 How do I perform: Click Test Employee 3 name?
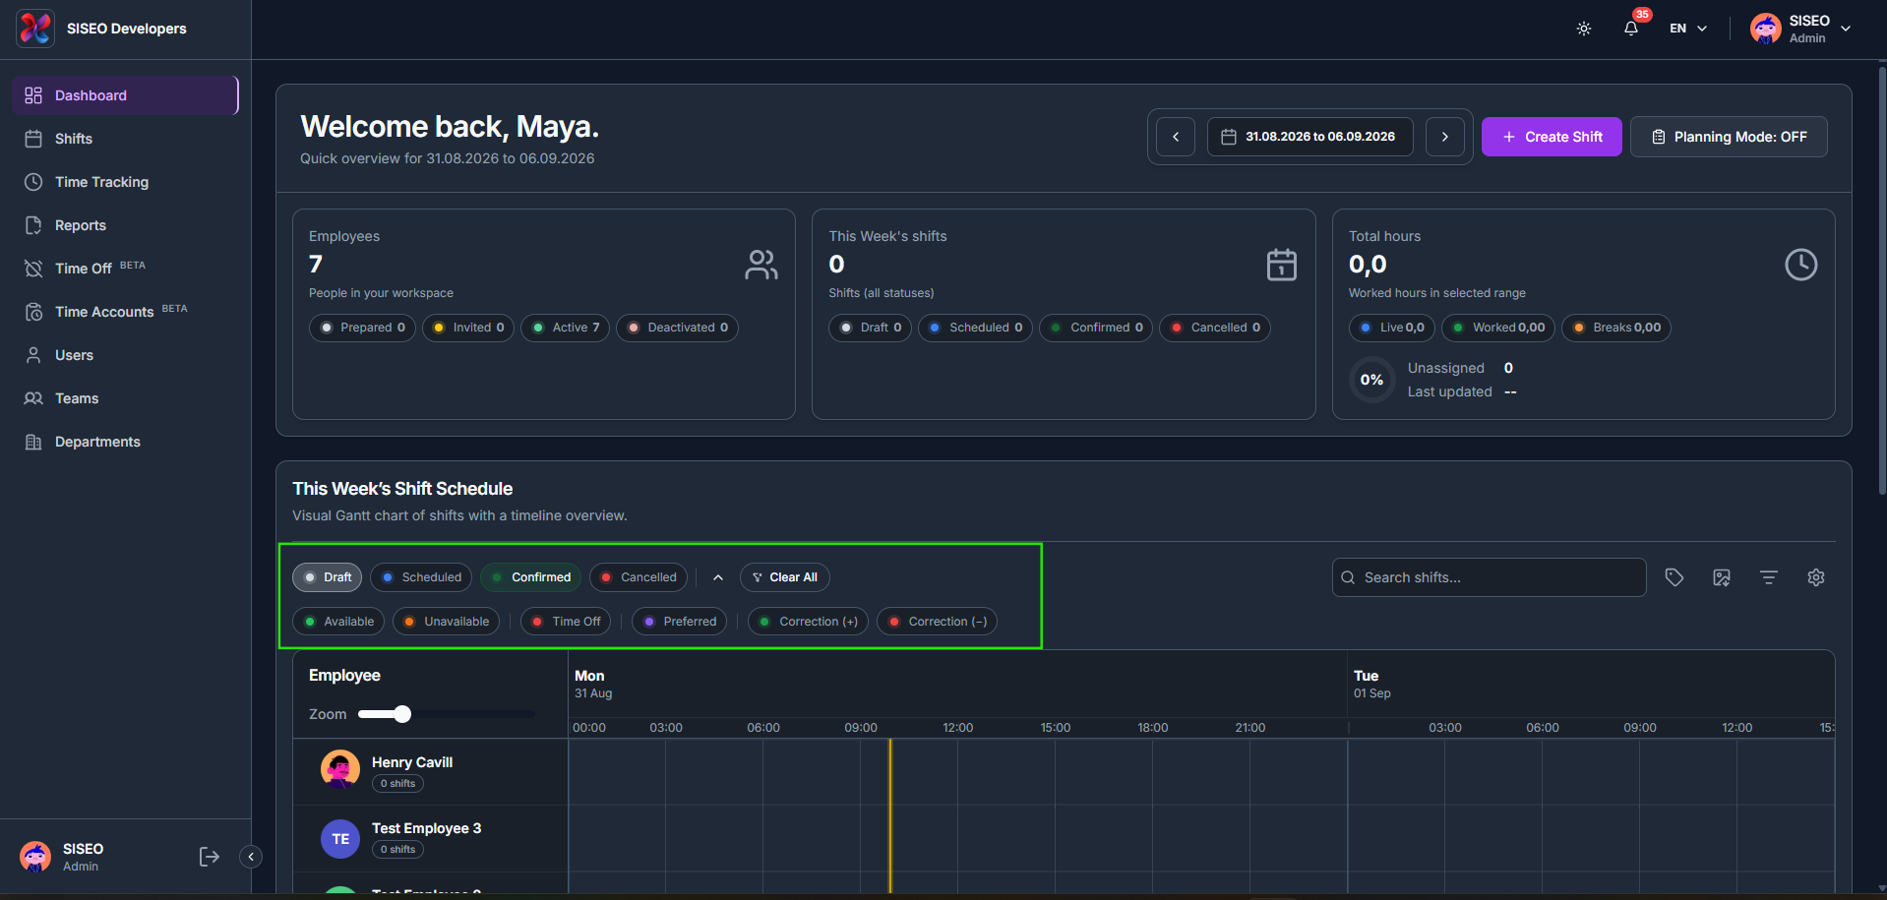point(426,828)
